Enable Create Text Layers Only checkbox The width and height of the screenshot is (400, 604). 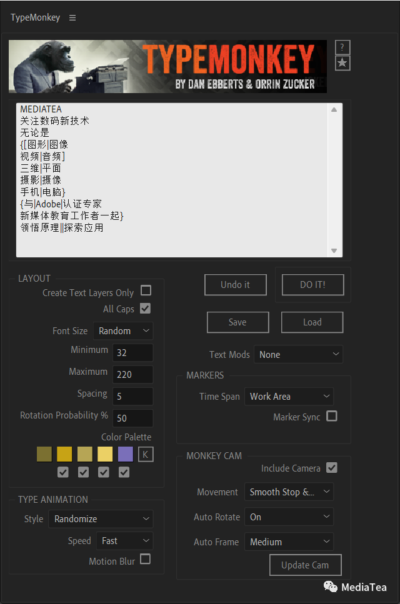click(146, 290)
